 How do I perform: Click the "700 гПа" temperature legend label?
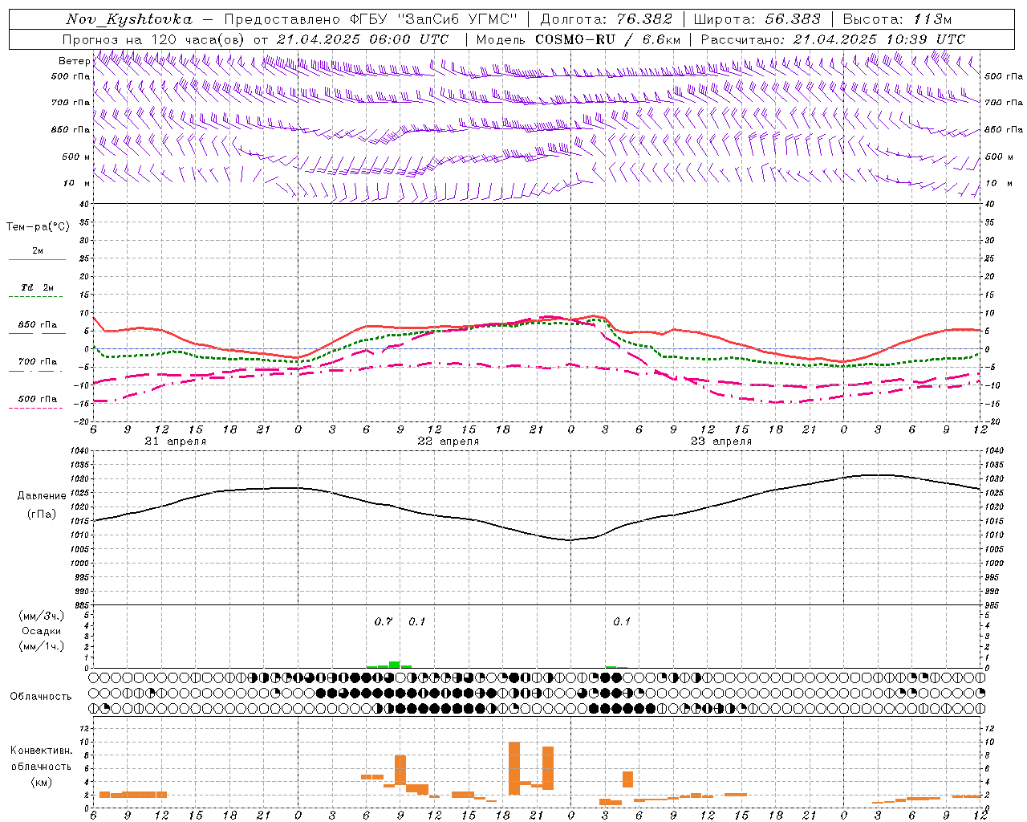[38, 361]
